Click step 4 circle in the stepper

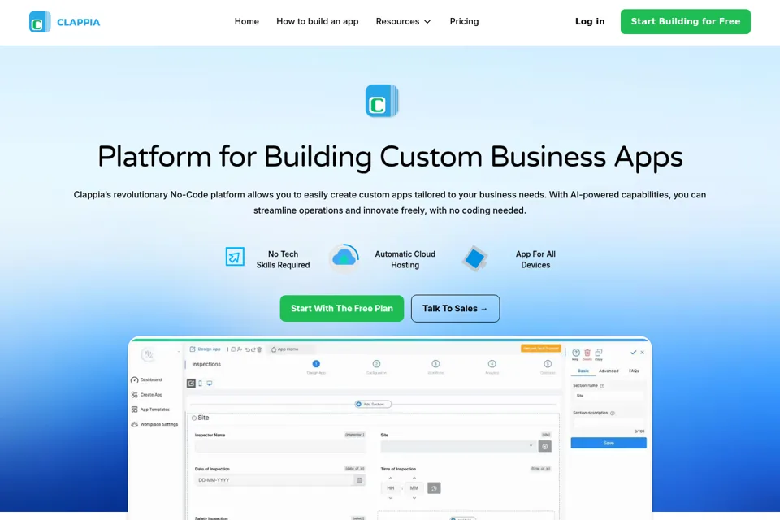point(492,364)
